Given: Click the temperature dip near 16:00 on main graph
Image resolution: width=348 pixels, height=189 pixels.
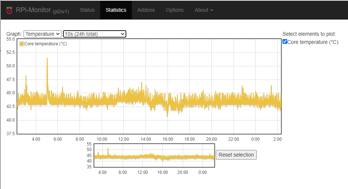Looking at the screenshot, I should (x=168, y=115).
